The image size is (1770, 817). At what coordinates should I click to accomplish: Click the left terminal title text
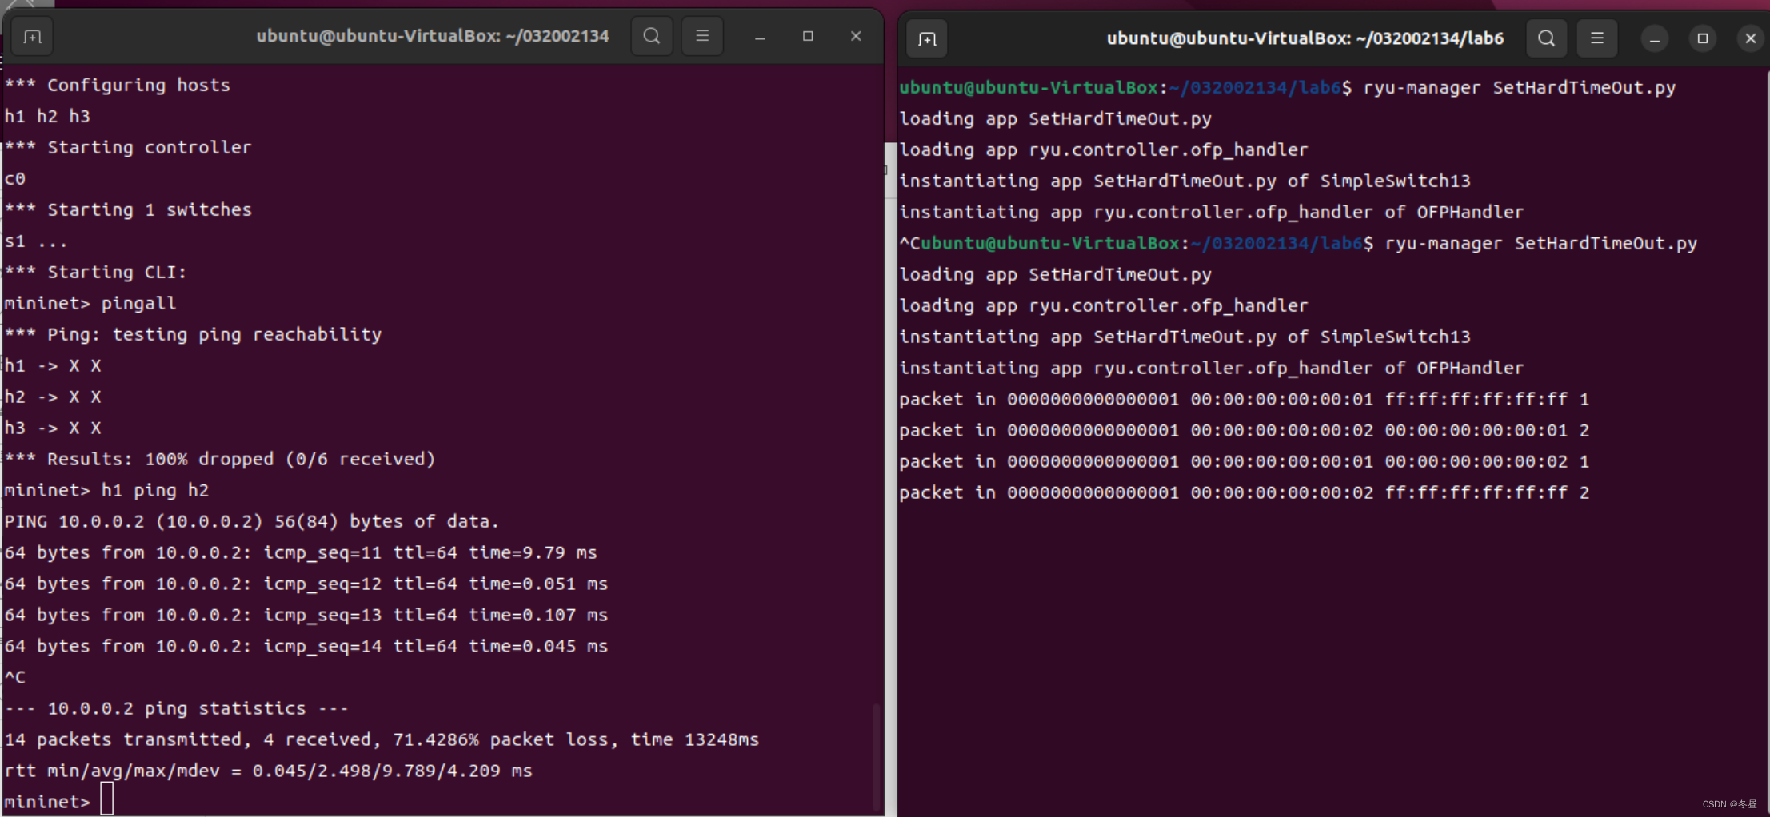pyautogui.click(x=433, y=36)
